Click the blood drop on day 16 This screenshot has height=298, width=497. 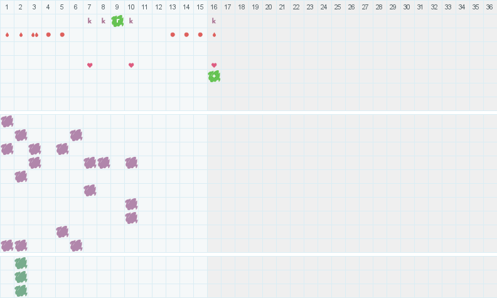[x=214, y=35]
